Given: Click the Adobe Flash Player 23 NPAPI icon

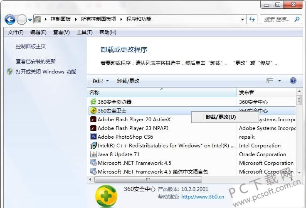Looking at the screenshot, I should 94,128.
